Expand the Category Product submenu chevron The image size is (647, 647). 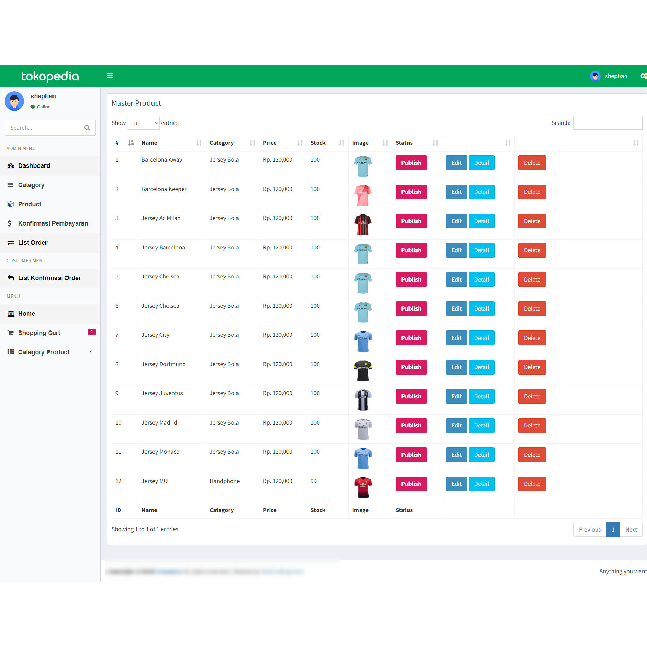91,352
